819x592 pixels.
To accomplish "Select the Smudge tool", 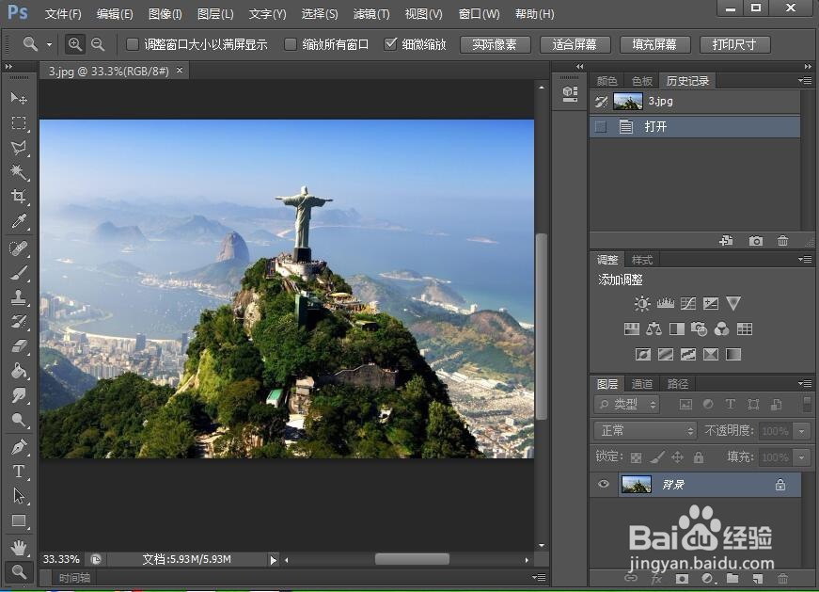I will pyautogui.click(x=19, y=395).
